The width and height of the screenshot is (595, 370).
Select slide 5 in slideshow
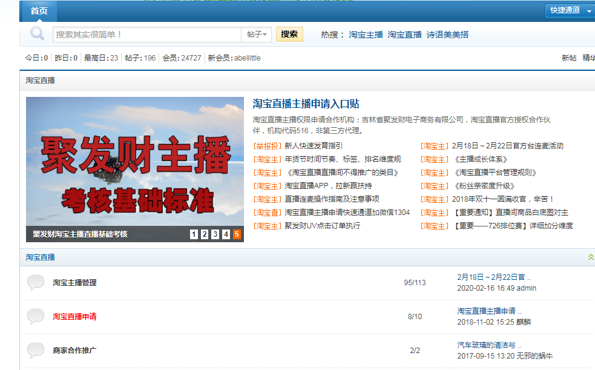click(x=237, y=234)
